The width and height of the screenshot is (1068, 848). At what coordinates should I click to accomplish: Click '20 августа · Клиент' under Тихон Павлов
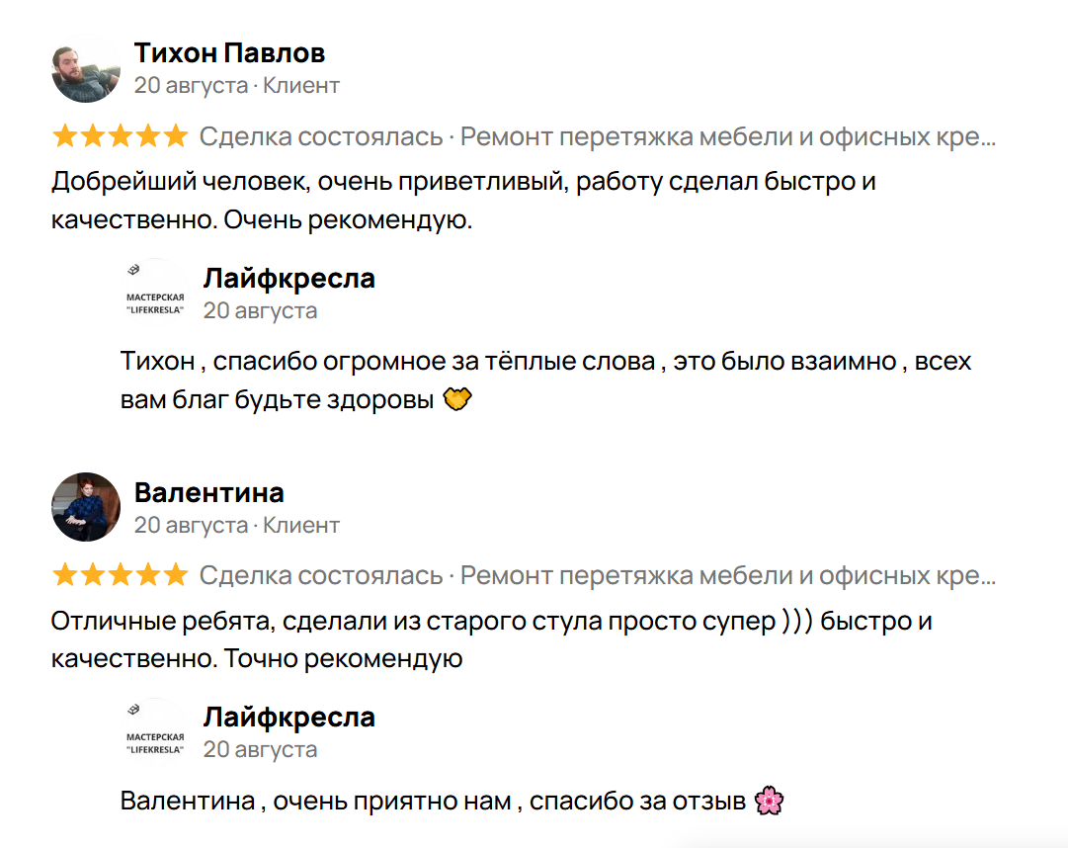click(236, 85)
